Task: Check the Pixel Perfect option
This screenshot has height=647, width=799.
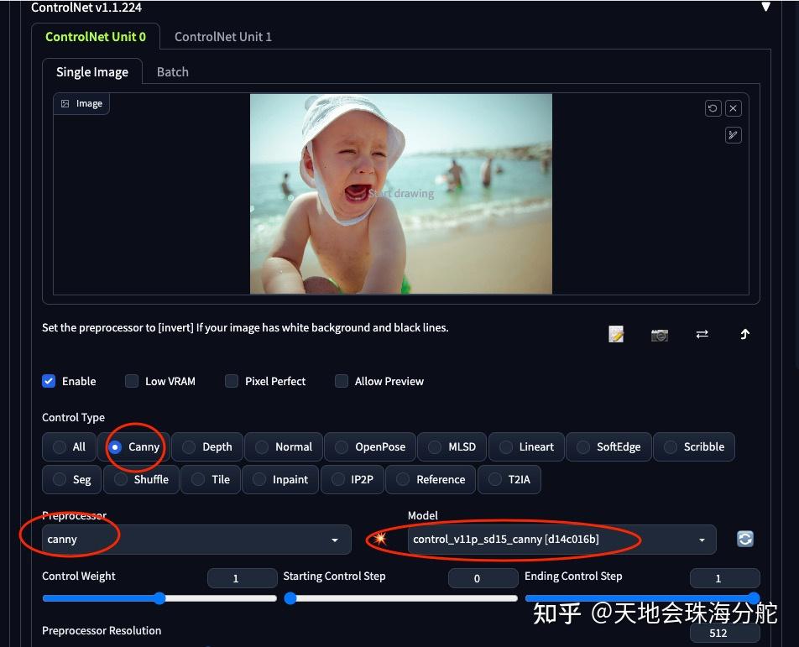Action: coord(232,381)
